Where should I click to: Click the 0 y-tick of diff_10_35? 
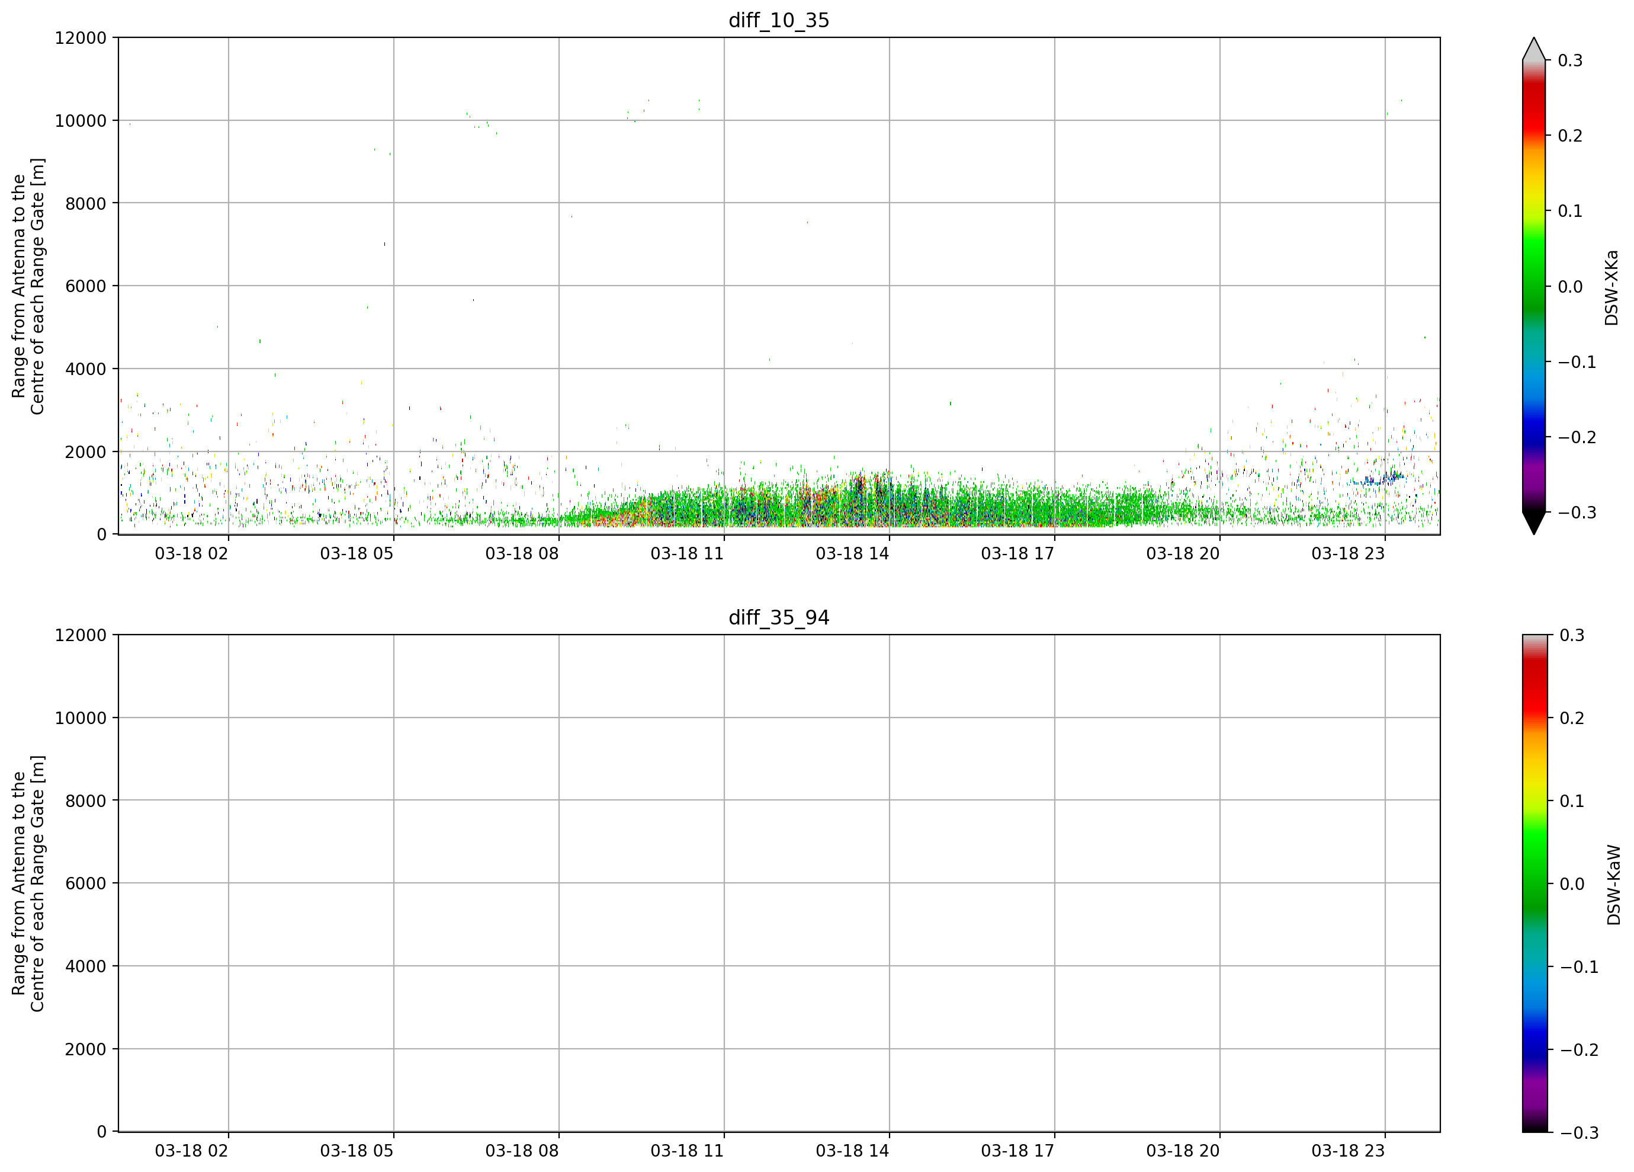(102, 535)
